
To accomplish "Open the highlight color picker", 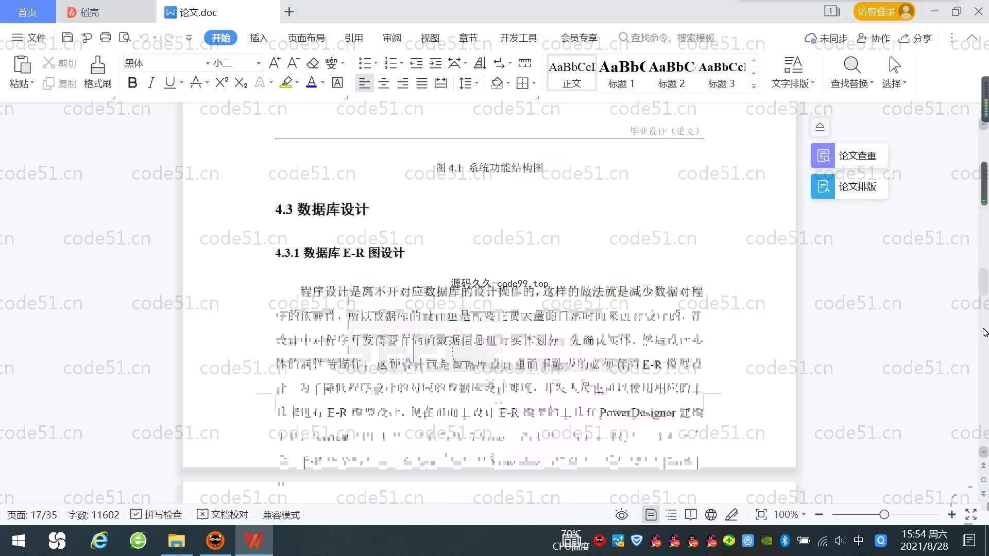I will [x=297, y=83].
